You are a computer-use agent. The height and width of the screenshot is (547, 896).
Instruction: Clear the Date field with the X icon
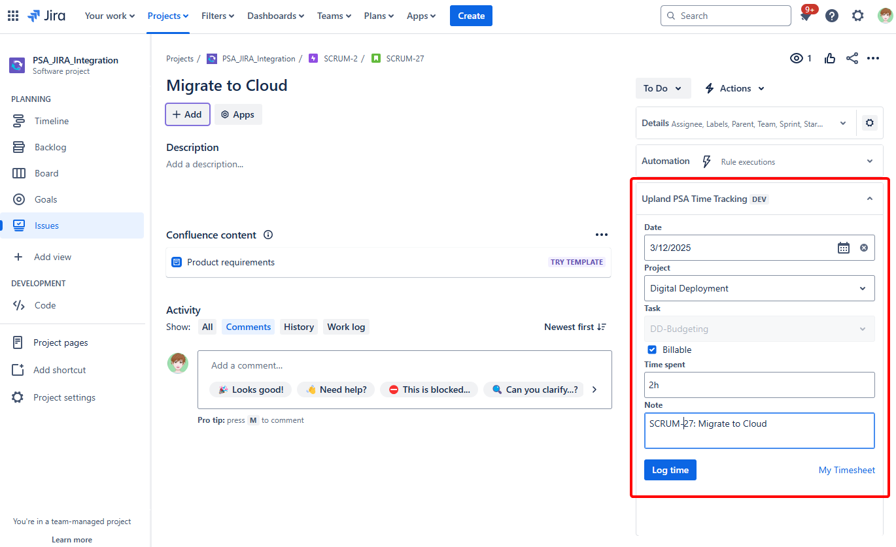(x=864, y=248)
